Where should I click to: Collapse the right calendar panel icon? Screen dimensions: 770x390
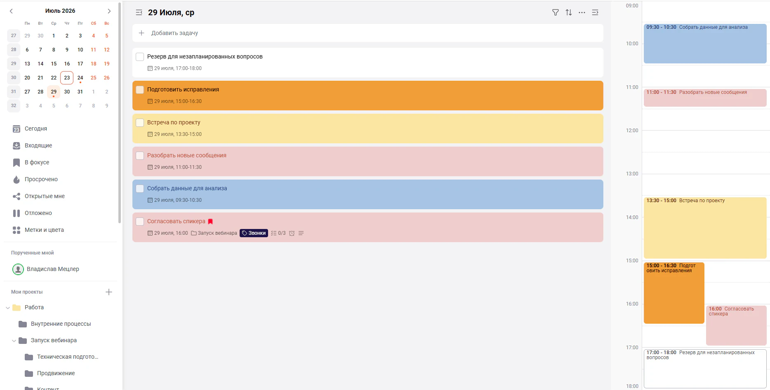point(595,12)
